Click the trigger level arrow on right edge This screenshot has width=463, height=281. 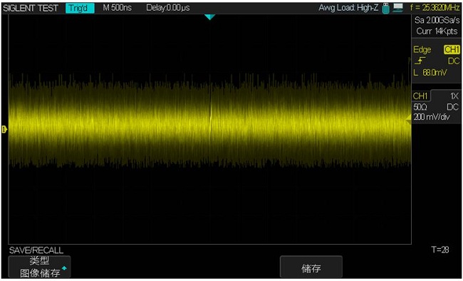[408, 119]
